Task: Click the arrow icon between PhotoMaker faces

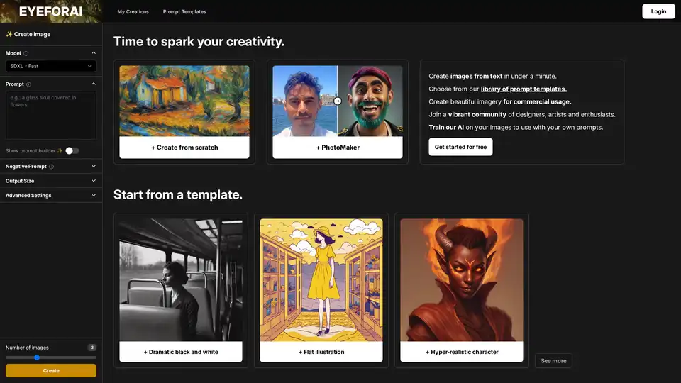Action: click(338, 101)
